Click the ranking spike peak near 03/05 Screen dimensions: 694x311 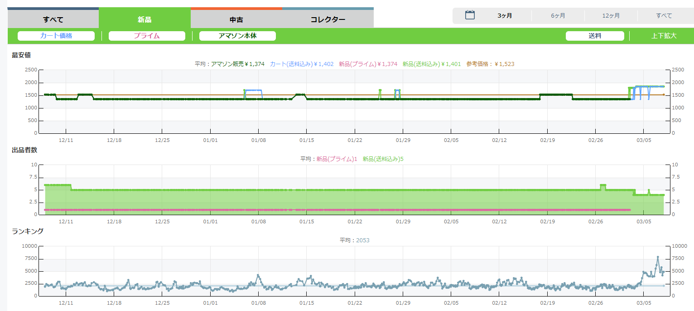[x=658, y=257]
